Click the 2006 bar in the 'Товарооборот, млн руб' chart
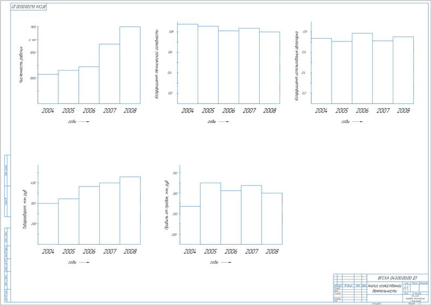 click(x=89, y=216)
